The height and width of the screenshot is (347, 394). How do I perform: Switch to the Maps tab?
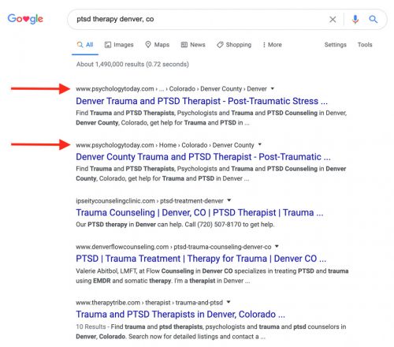[x=158, y=45]
